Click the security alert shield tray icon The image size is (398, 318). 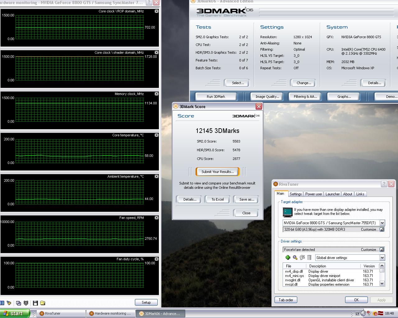375,313
